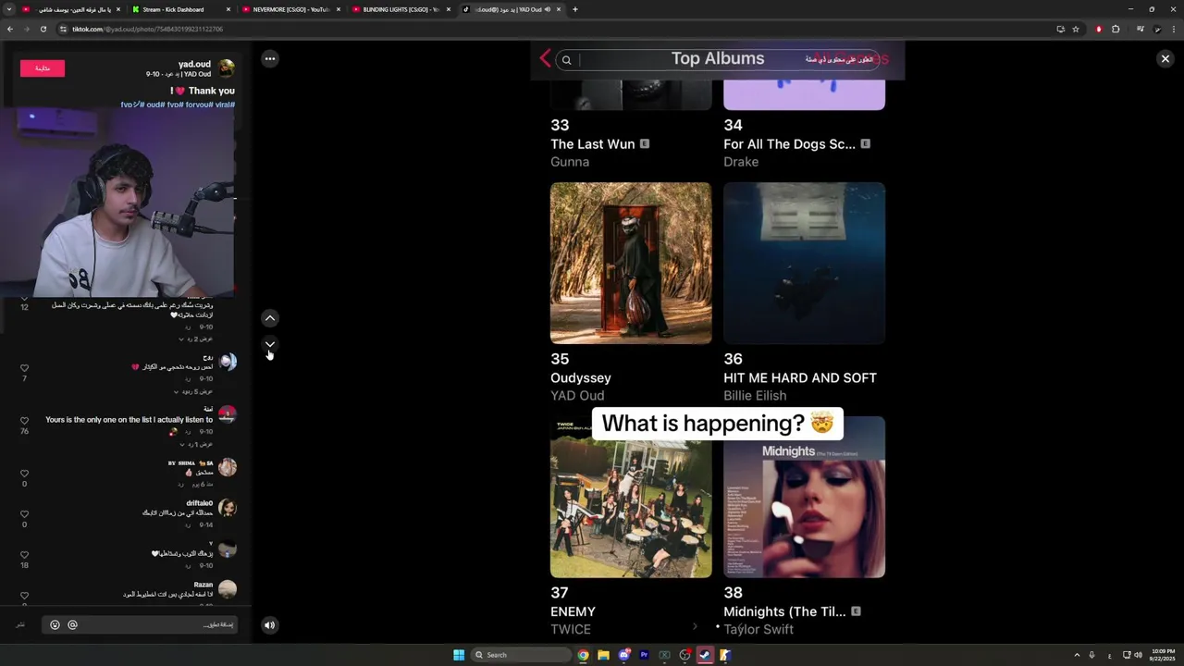The image size is (1184, 666).
Task: Click "The Last Wun" album title
Action: tap(593, 144)
